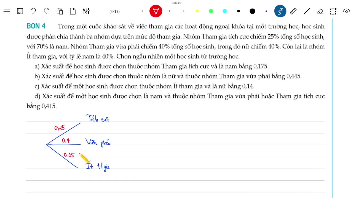Open the settings sliders icon
The height and width of the screenshot is (198, 353).
pyautogui.click(x=86, y=11)
